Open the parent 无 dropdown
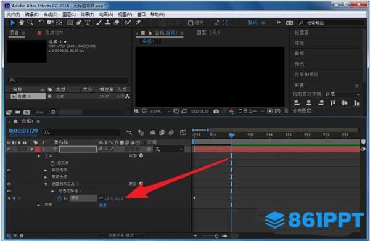 (x=169, y=149)
